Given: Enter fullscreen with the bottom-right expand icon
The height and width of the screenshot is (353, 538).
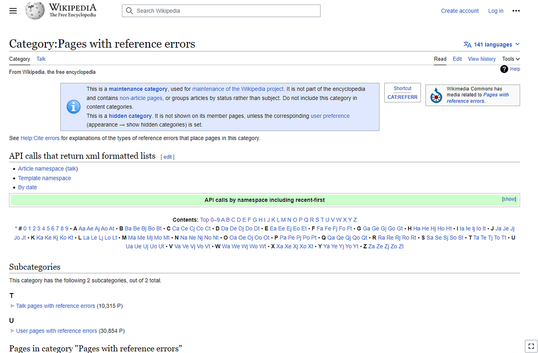Looking at the screenshot, I should coord(531,346).
